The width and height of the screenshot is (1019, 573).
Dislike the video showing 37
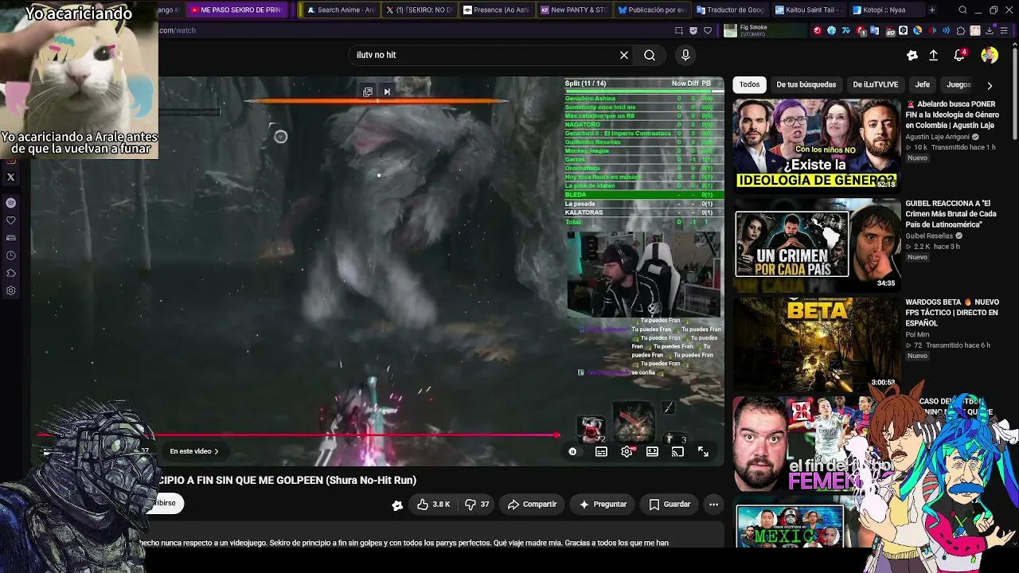click(x=477, y=504)
